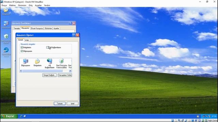Viewport: 218px width, 122px height.
Task: Open the Dosya menu in VirtualBox
Action: (4, 5)
